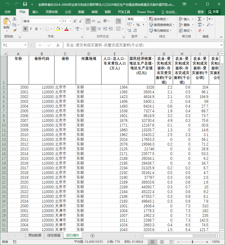Expand the number format 常规 dropdown

pos(144,19)
